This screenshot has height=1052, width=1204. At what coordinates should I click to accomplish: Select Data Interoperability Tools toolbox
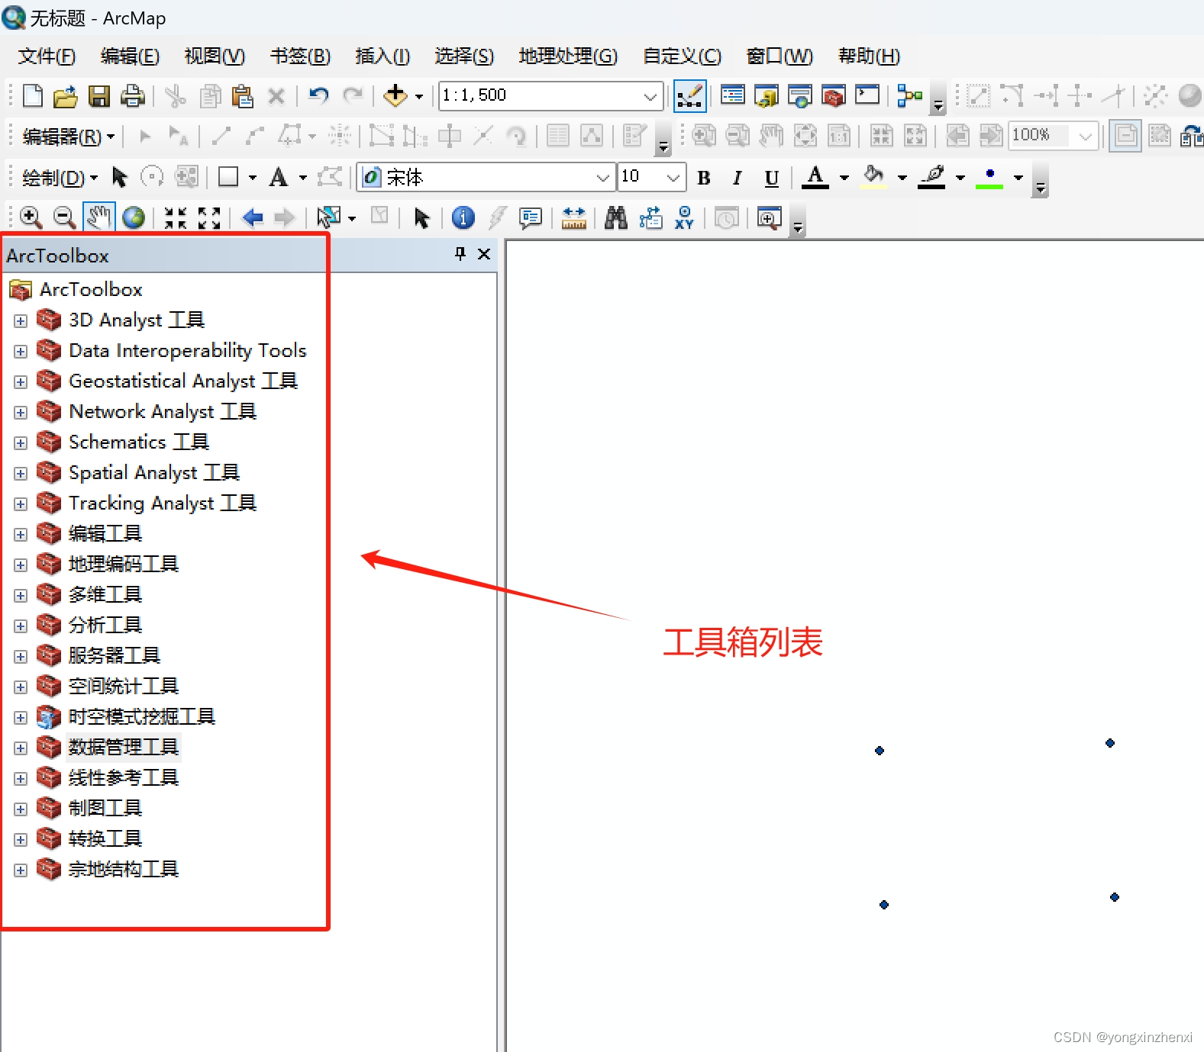(188, 351)
